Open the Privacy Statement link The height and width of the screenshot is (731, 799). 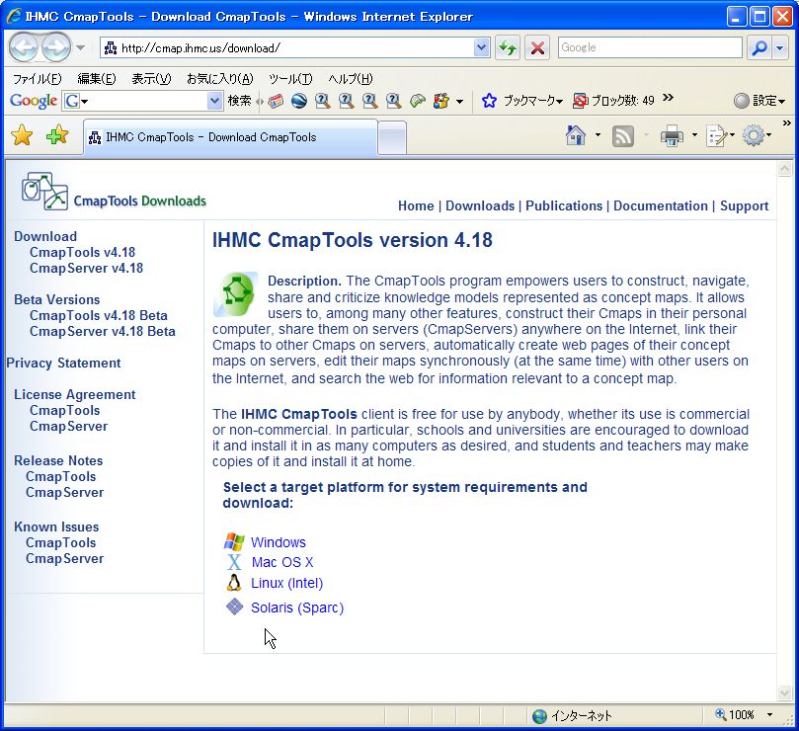pyautogui.click(x=63, y=363)
